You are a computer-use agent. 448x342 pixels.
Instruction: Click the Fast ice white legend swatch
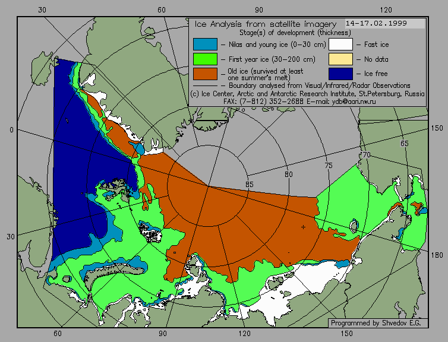(340, 45)
